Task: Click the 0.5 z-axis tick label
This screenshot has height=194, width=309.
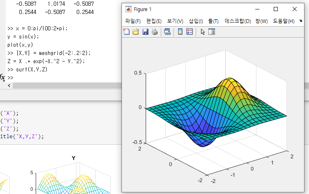Action: tap(138, 73)
